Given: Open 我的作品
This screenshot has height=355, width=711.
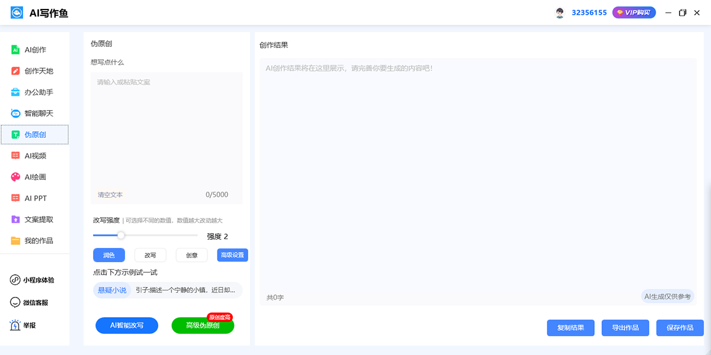Looking at the screenshot, I should pos(35,241).
